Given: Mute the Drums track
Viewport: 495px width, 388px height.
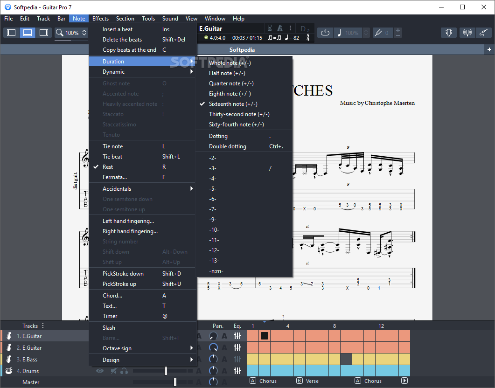Looking at the screenshot, I should tap(114, 371).
